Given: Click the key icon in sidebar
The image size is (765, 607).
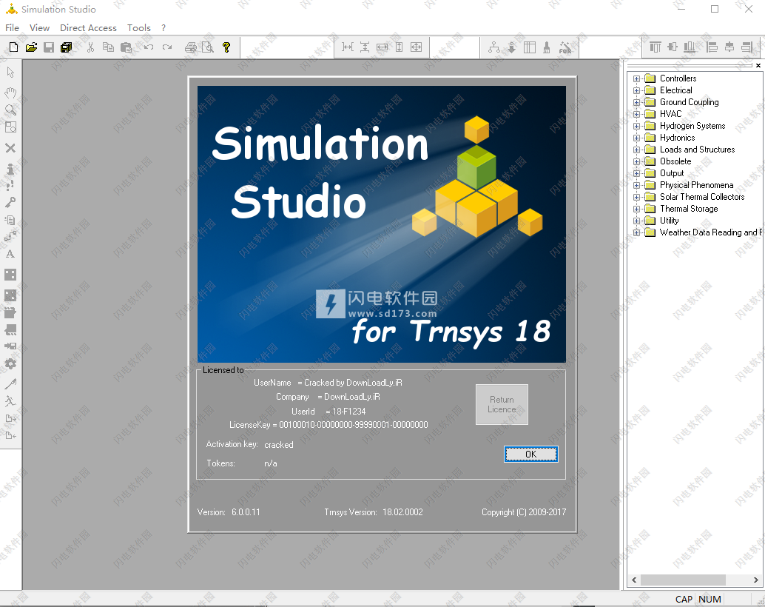Looking at the screenshot, I should tap(10, 202).
